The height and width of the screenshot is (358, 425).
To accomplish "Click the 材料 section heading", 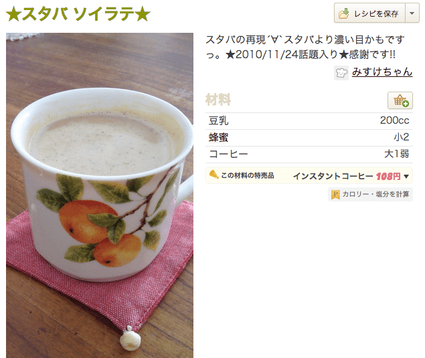I will [x=218, y=100].
